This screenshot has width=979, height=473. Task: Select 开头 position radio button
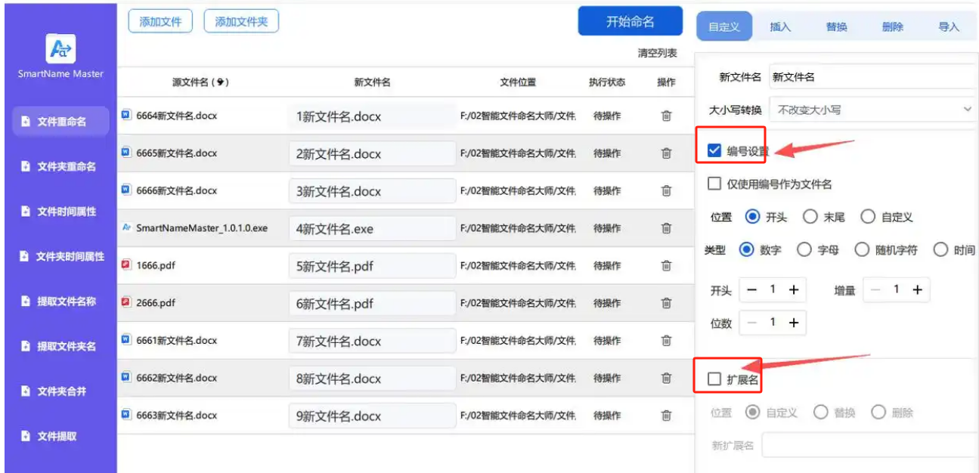click(x=752, y=217)
